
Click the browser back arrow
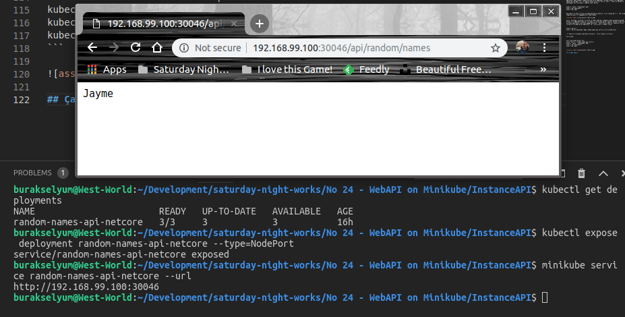92,48
